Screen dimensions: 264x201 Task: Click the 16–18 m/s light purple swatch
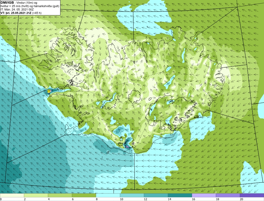(x=204, y=195)
